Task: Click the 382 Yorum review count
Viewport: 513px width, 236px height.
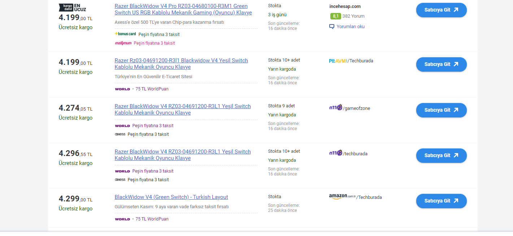Action: point(353,16)
